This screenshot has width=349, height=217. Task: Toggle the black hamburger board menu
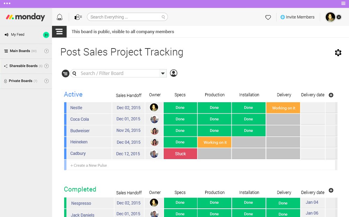click(x=59, y=32)
